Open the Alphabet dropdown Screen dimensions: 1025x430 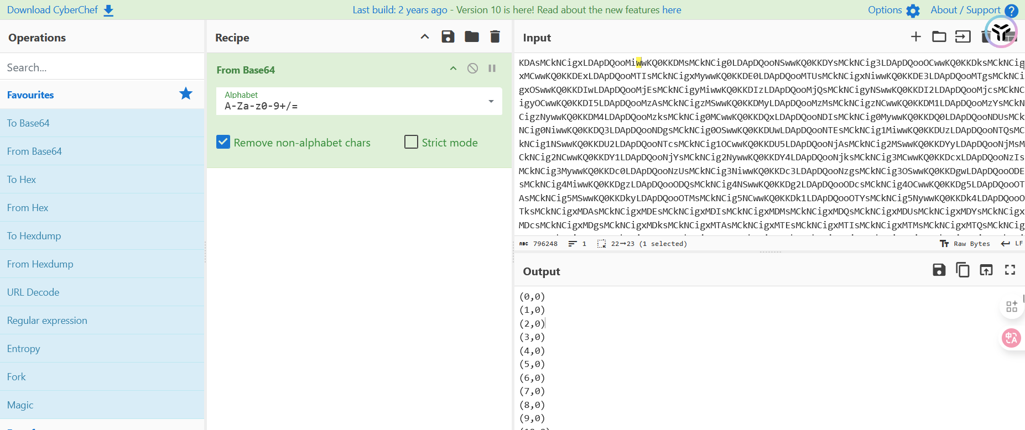(491, 101)
